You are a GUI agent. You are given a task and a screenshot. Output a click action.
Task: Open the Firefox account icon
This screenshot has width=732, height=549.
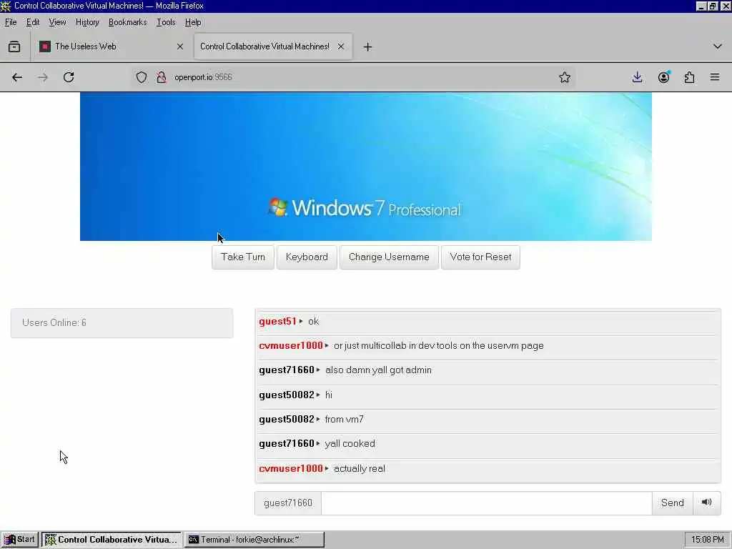click(663, 77)
